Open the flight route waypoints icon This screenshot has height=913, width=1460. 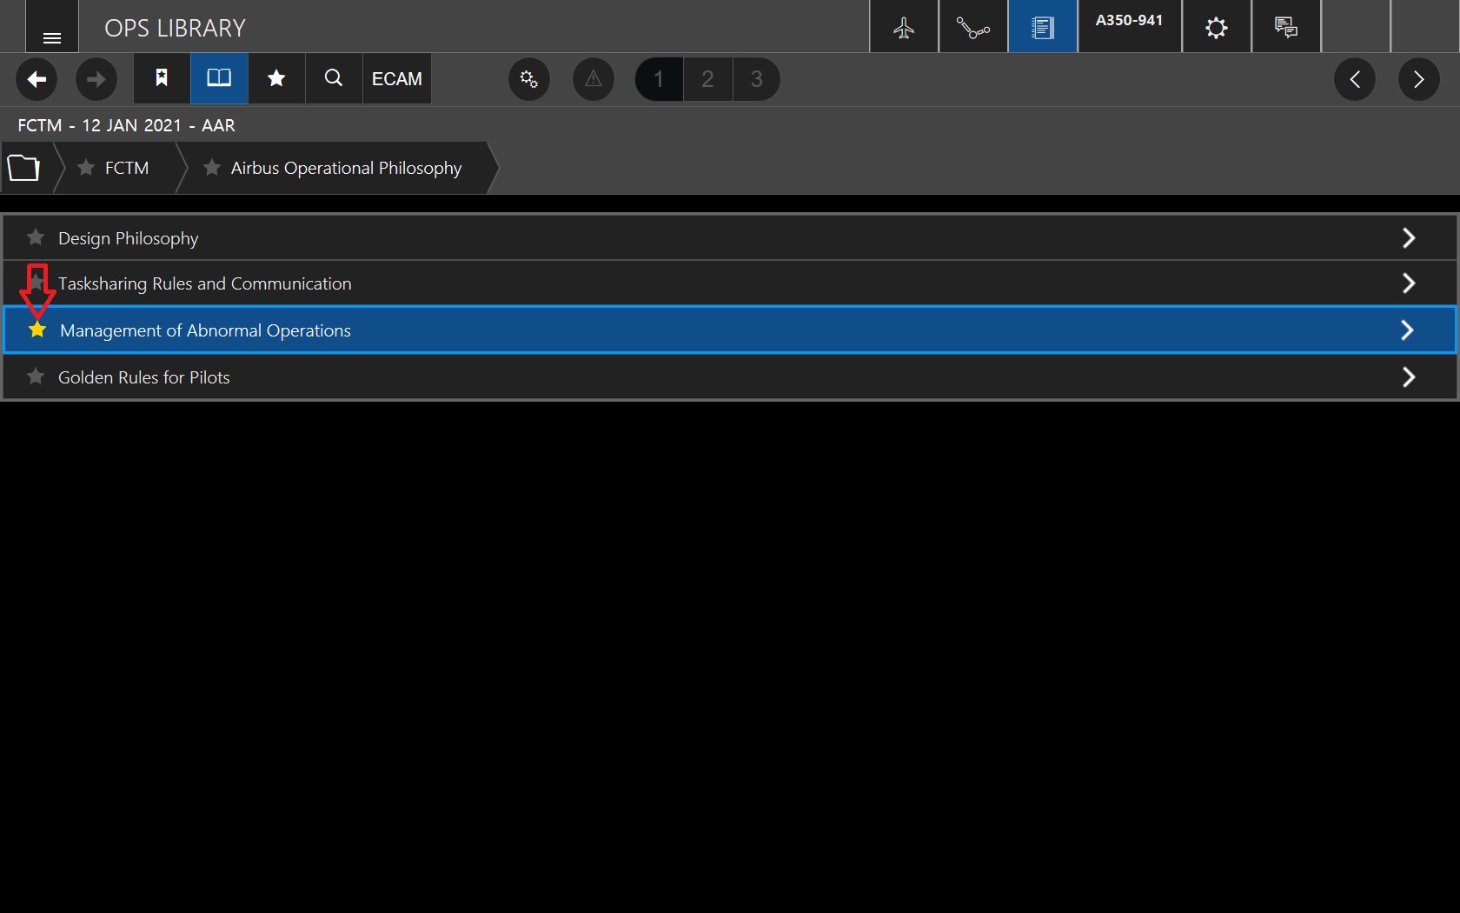[973, 27]
